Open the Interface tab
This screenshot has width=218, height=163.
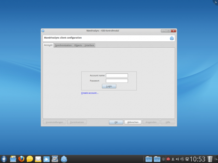(89, 45)
